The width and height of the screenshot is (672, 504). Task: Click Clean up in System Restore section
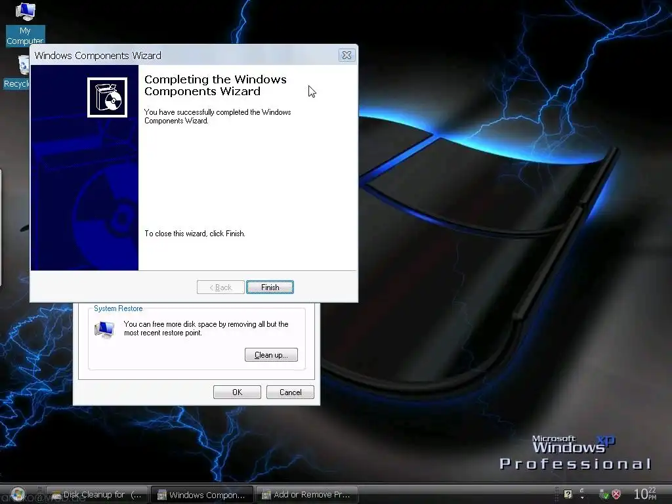(x=271, y=355)
